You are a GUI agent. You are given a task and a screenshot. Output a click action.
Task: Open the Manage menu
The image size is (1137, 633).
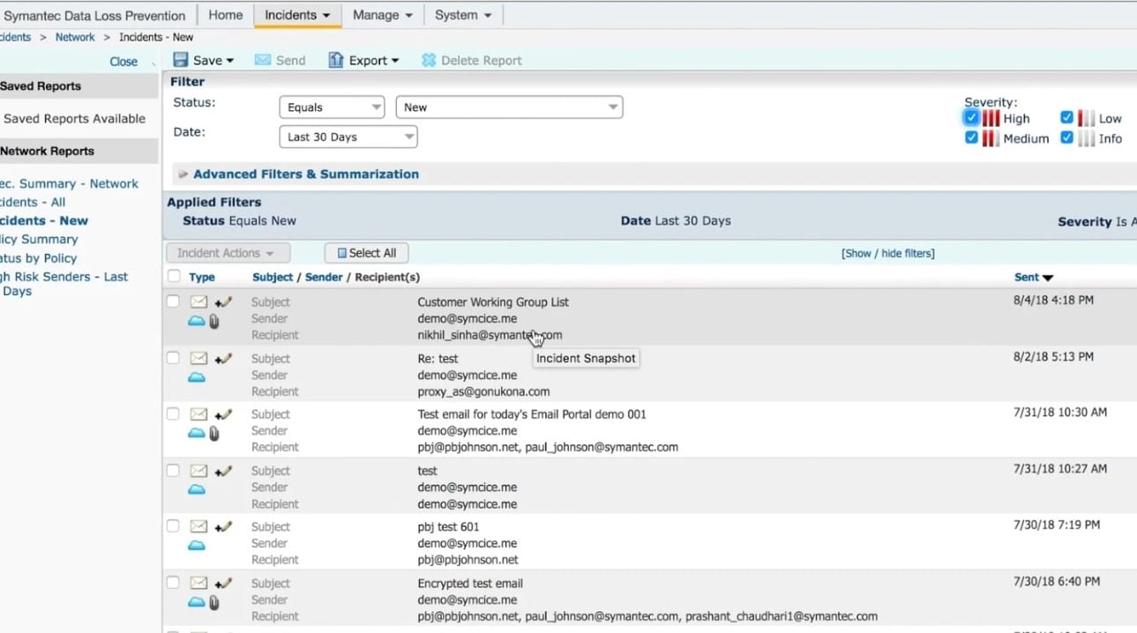click(x=382, y=15)
